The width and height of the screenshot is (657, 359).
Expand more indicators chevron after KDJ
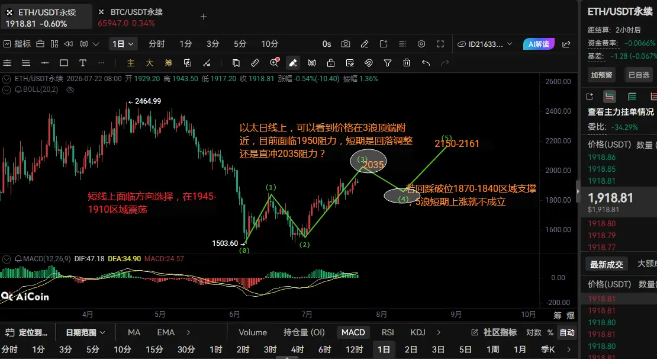tap(439, 332)
